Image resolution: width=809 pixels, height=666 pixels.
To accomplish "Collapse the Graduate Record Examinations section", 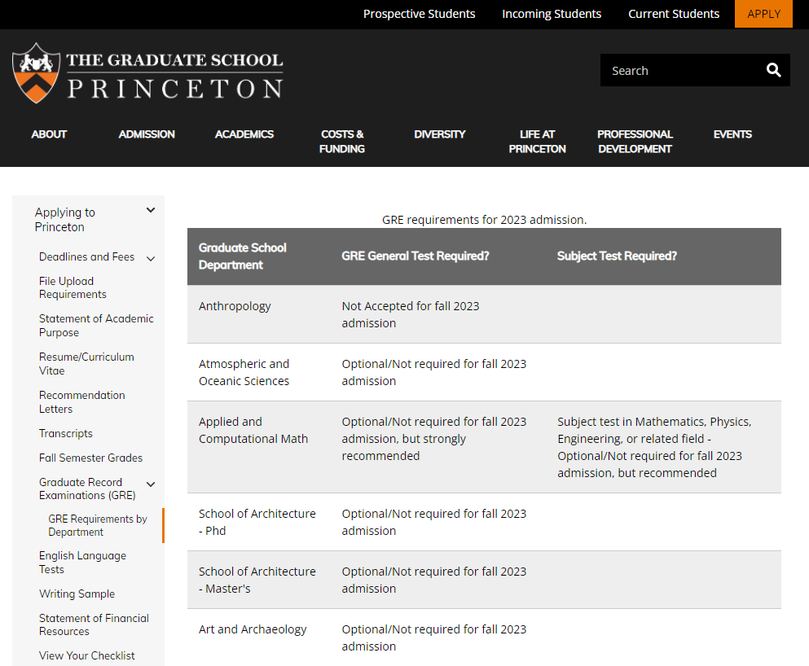I will (x=150, y=483).
